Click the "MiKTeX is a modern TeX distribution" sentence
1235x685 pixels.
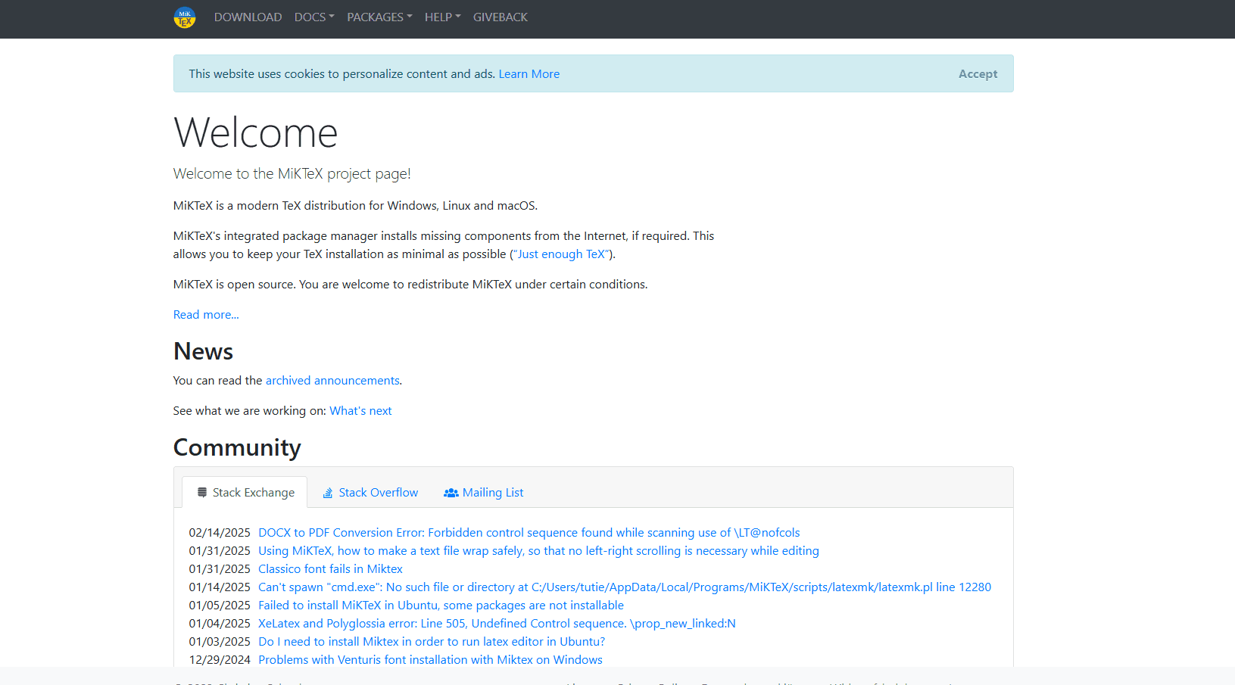355,206
